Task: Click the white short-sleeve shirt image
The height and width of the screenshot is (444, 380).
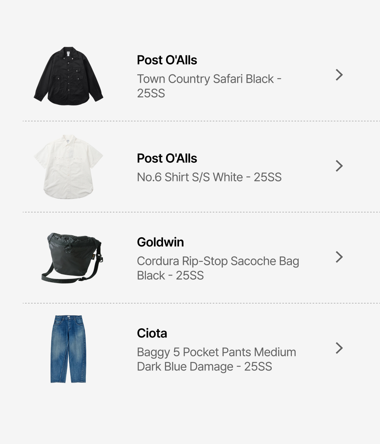Action: click(68, 166)
